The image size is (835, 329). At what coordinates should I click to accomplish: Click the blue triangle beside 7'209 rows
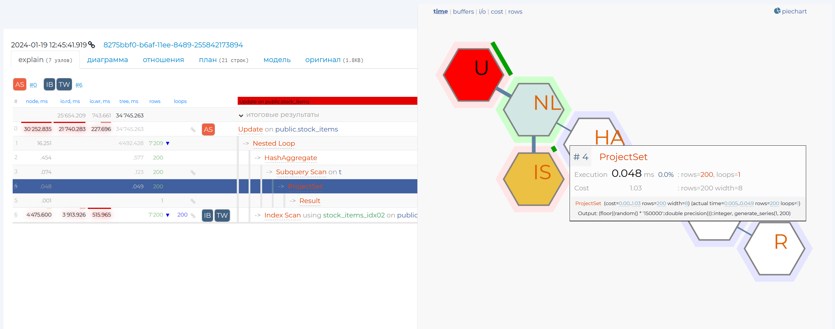[168, 143]
